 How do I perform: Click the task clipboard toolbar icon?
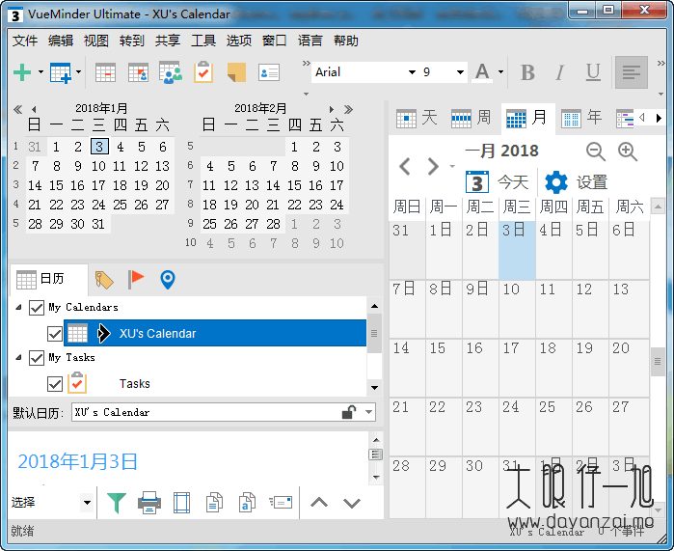pos(203,71)
